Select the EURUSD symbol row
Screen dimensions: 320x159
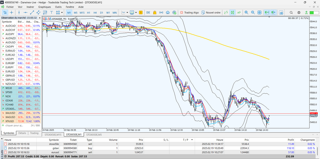[x=21, y=71]
